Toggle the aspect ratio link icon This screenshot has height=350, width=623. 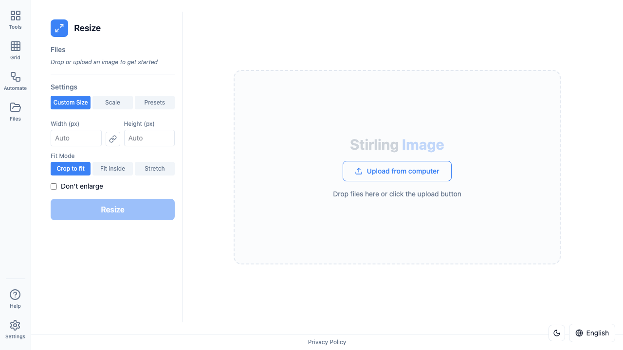coord(113,139)
